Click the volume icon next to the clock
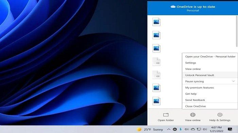This screenshot has width=238, height=133. point(205,129)
